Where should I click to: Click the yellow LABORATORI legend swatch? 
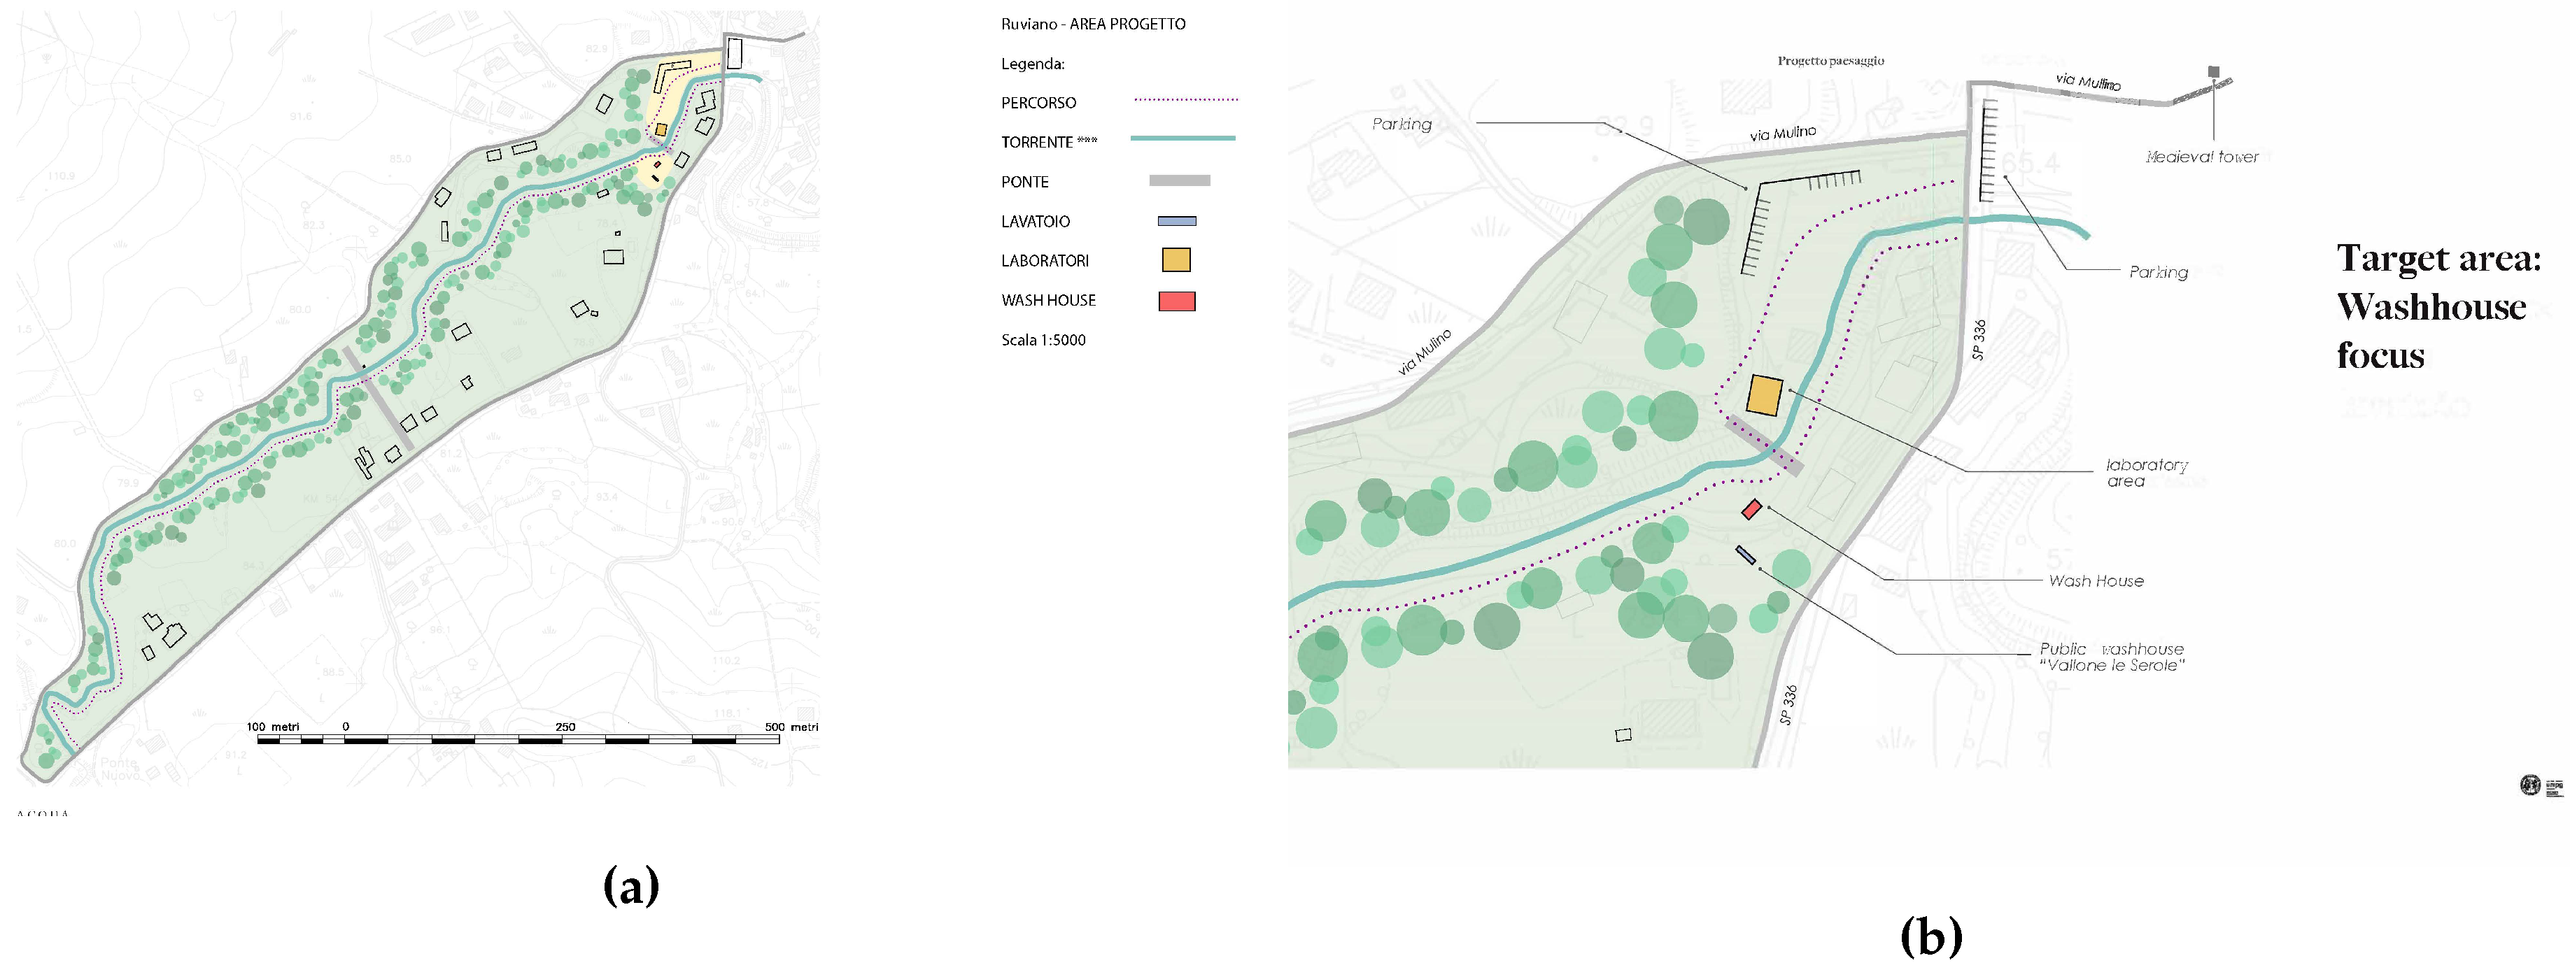pyautogui.click(x=1176, y=260)
